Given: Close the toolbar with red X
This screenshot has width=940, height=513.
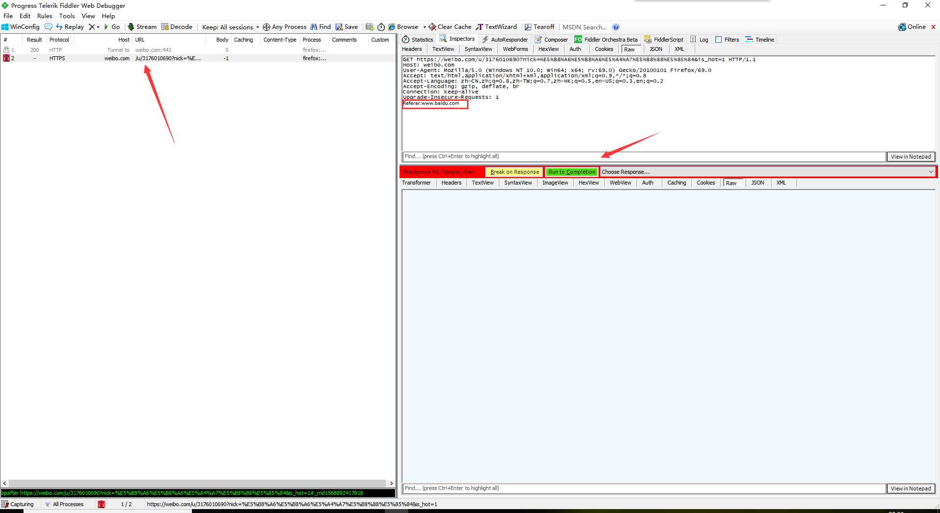Looking at the screenshot, I should pyautogui.click(x=933, y=27).
